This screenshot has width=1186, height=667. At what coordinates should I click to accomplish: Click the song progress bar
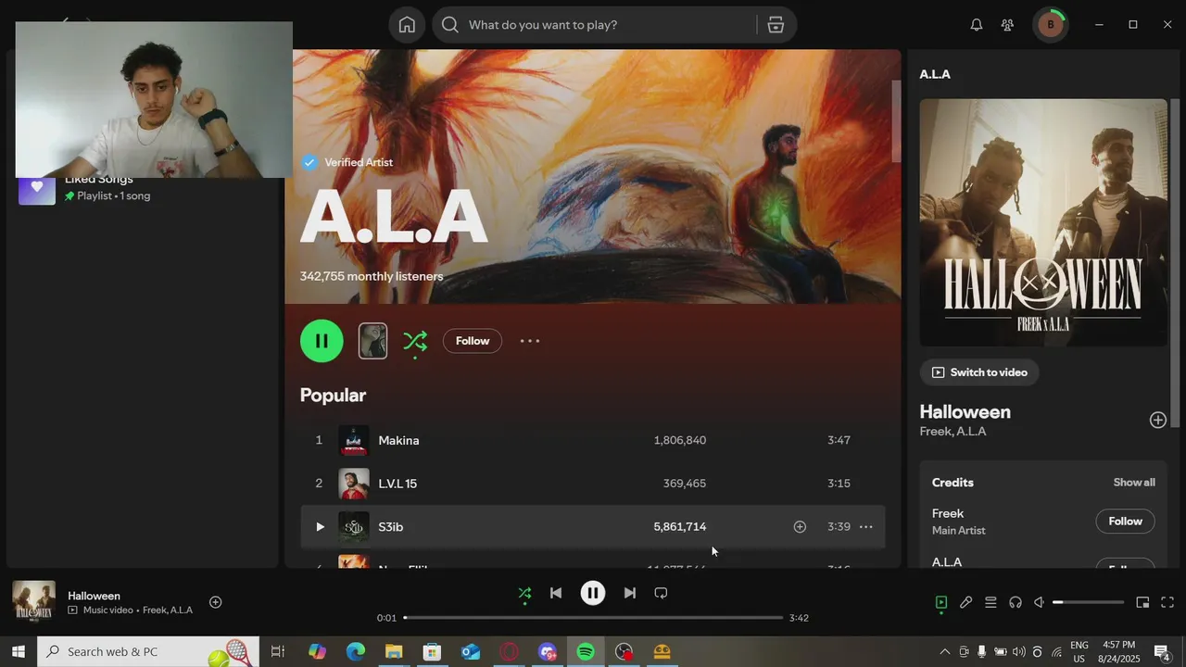click(x=593, y=618)
